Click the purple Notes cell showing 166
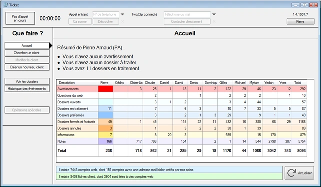 pyautogui.click(x=106, y=141)
